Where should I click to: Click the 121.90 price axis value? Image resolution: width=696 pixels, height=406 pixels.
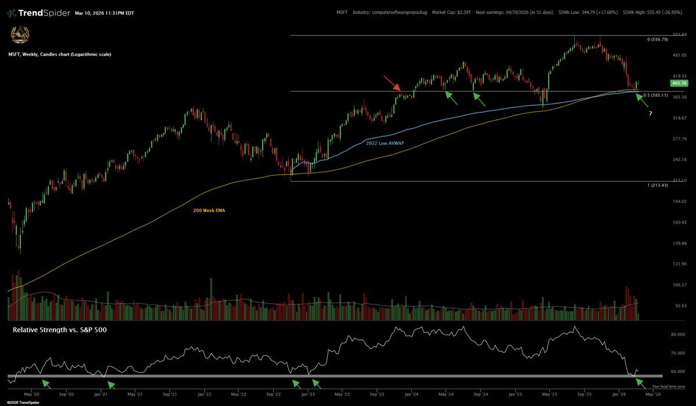point(679,264)
